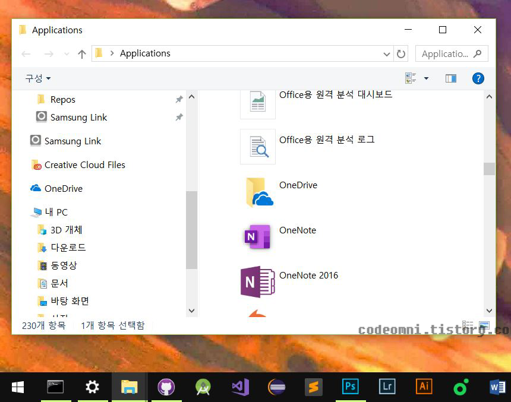Click the 다운로드 folder icon
The height and width of the screenshot is (402, 511).
pos(42,248)
